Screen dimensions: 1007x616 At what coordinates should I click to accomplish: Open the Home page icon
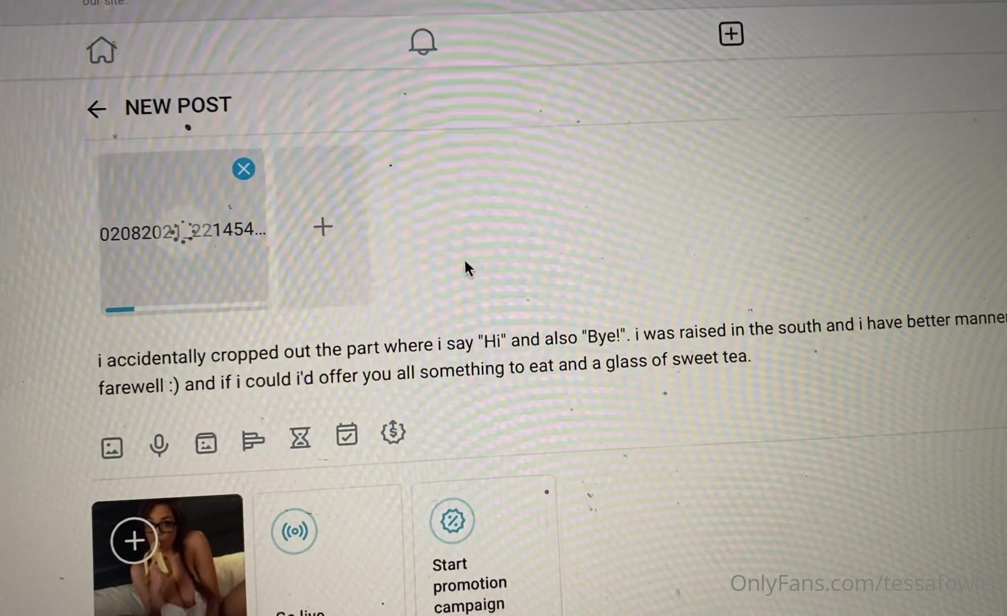[x=101, y=50]
